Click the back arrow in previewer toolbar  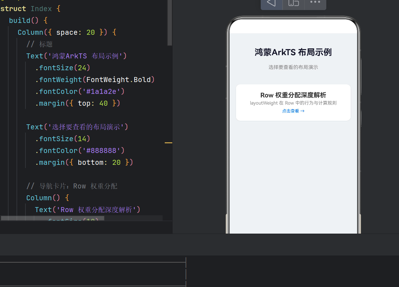[x=271, y=3]
